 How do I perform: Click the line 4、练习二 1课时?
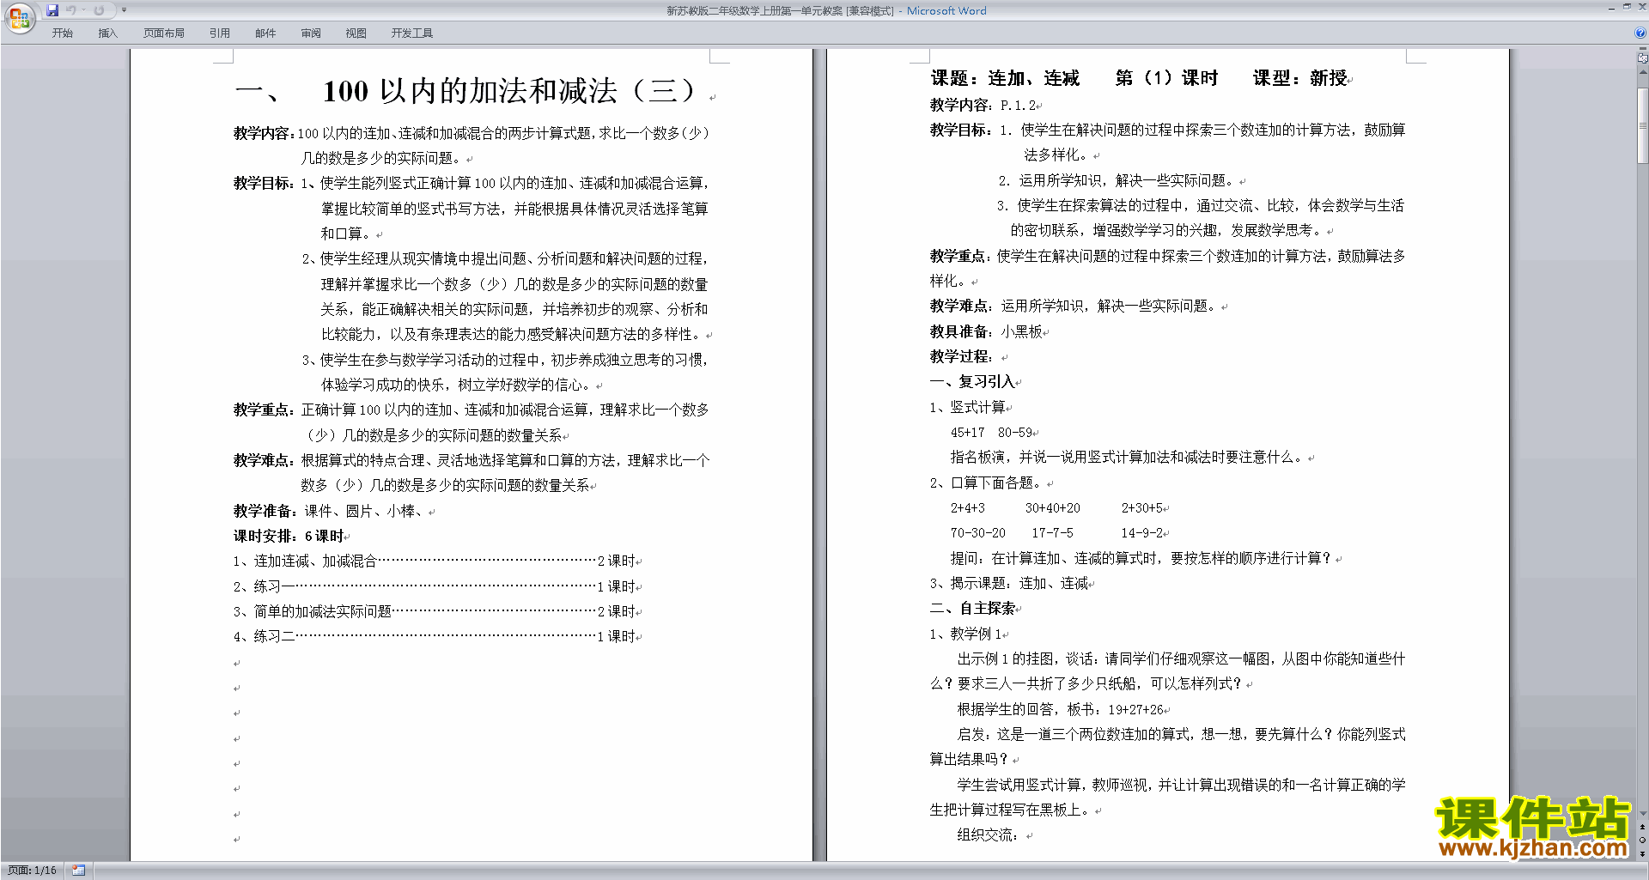pyautogui.click(x=434, y=637)
